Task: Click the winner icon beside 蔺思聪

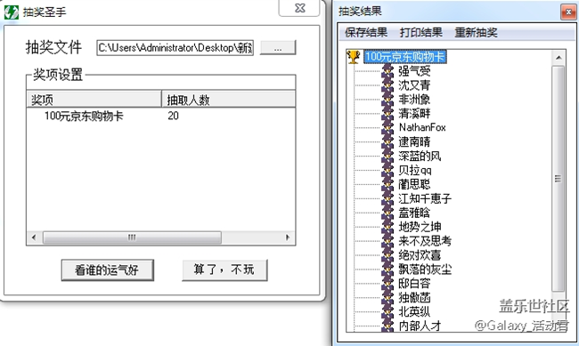Action: (387, 184)
